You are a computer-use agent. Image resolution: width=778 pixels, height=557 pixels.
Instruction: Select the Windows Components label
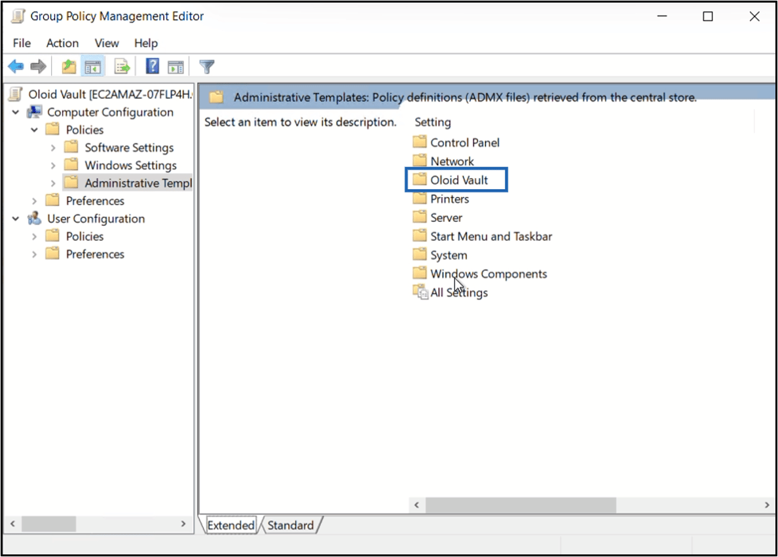489,274
